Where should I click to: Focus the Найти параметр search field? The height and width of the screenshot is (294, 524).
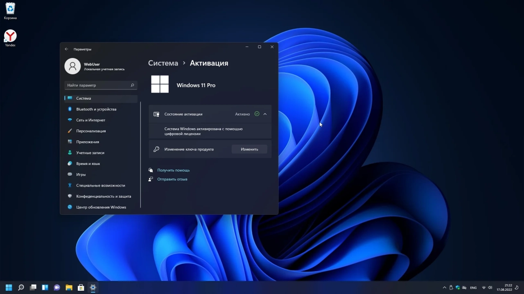click(101, 85)
